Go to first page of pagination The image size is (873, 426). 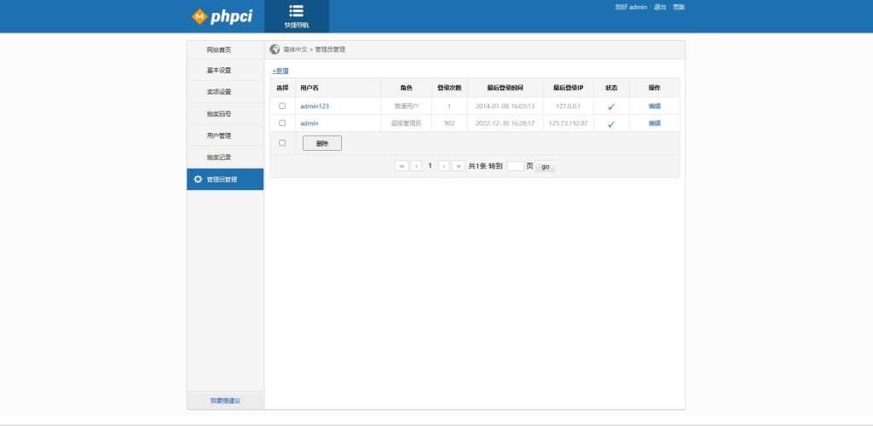click(402, 166)
